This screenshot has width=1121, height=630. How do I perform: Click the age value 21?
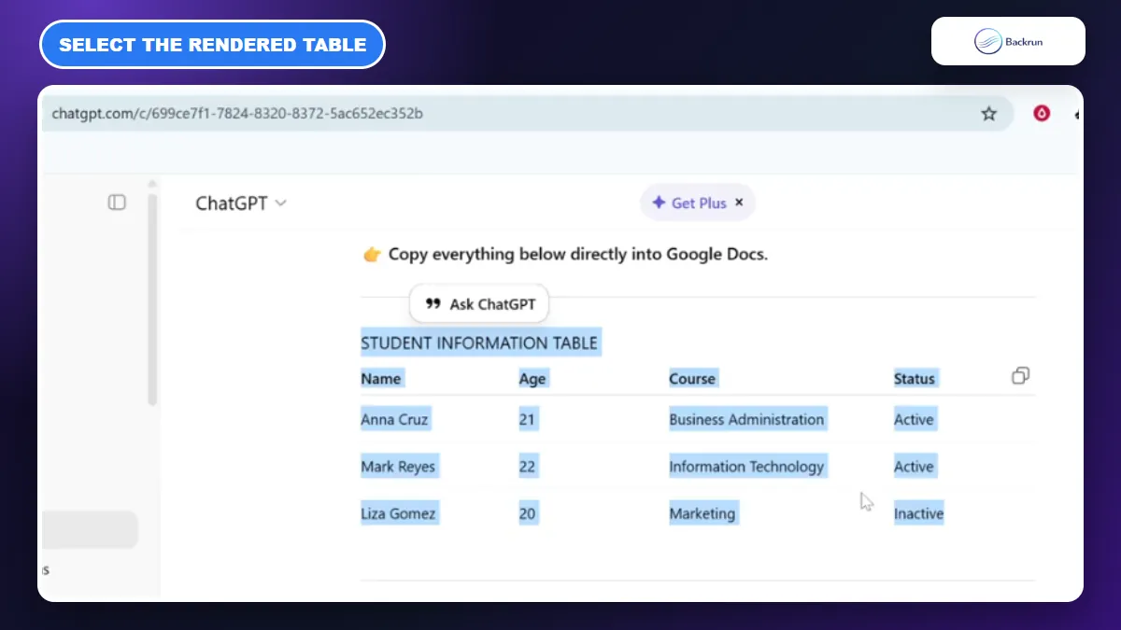tap(527, 420)
